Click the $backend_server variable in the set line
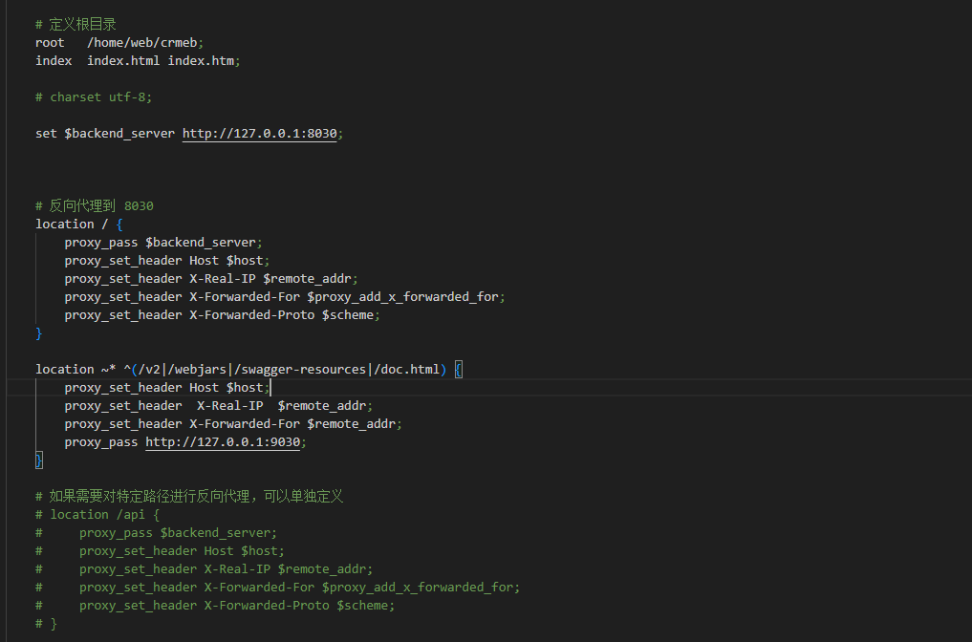 119,133
